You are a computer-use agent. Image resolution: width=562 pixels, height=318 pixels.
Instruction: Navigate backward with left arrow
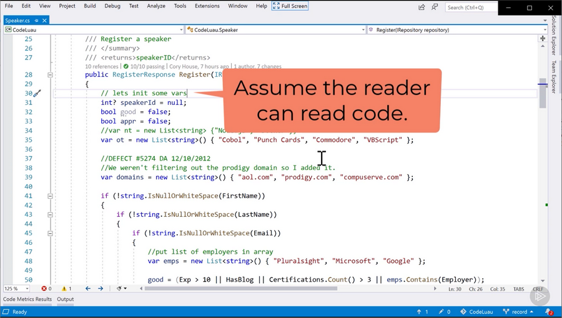pyautogui.click(x=88, y=288)
